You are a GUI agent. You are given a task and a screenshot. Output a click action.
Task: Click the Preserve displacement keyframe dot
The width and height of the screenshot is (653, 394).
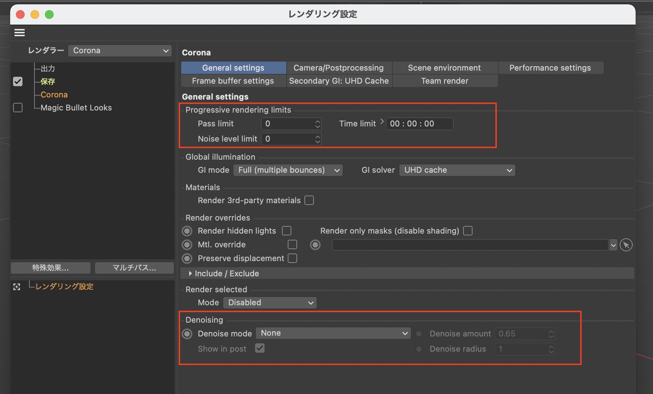187,259
